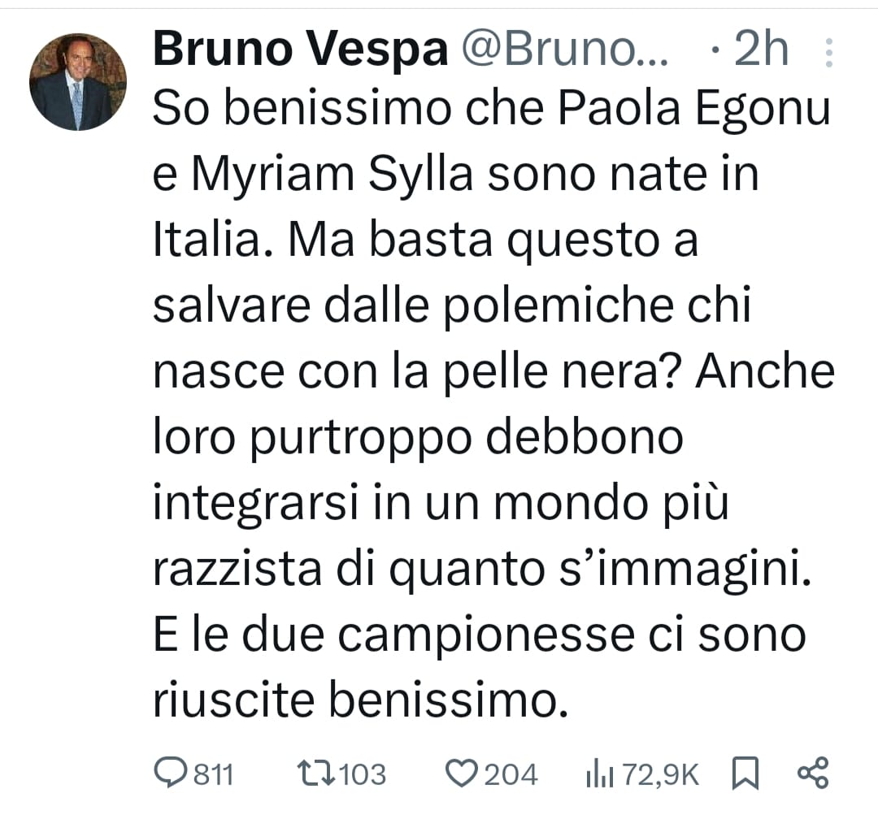Image resolution: width=878 pixels, height=815 pixels.
Task: Open the "2h" tweet timestamp
Action: click(x=760, y=51)
